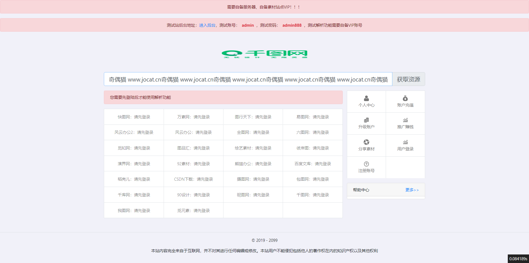
Task: Open 分享素材 label
Action: tap(366, 149)
